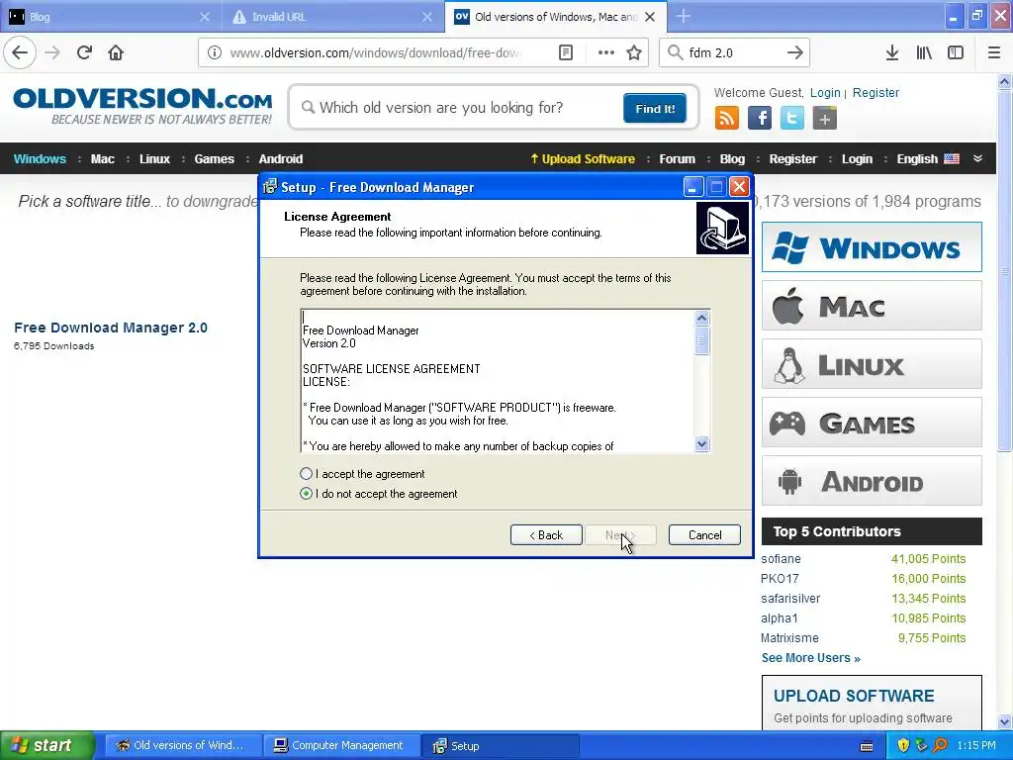This screenshot has height=760, width=1013.
Task: Select the Linux platform banner
Action: tap(872, 364)
